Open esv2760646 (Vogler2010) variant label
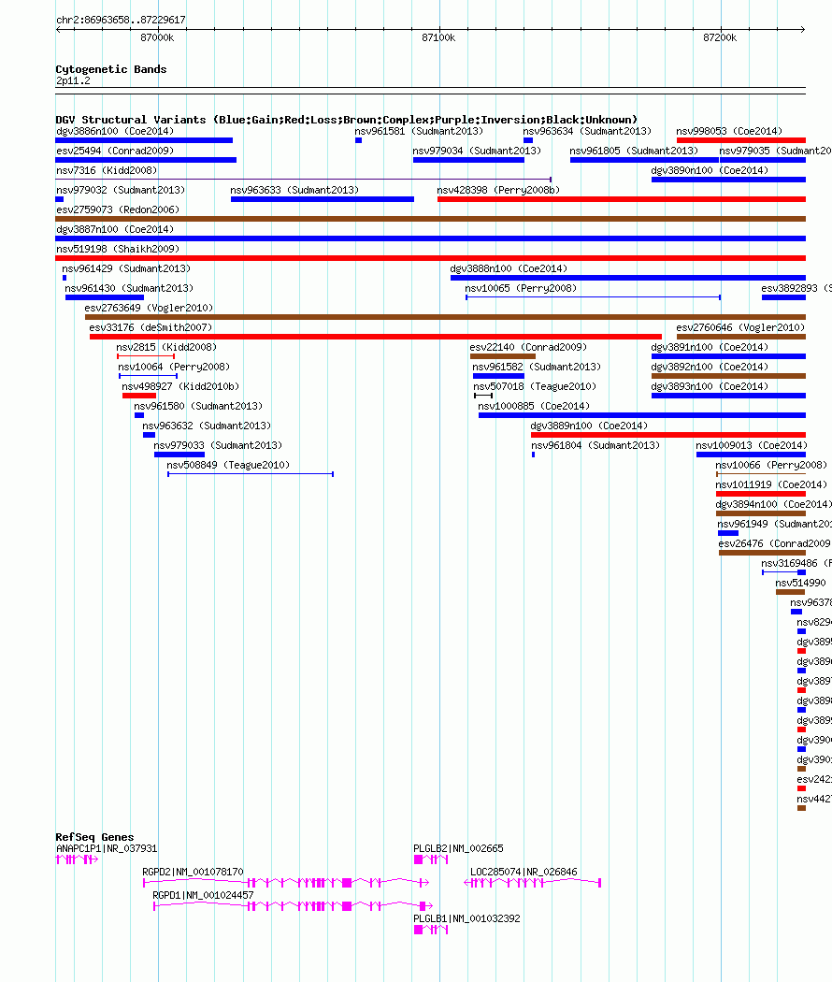832x982 pixels. [740, 327]
